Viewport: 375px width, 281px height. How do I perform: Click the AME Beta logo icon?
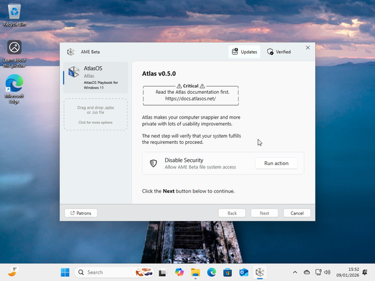(x=71, y=52)
